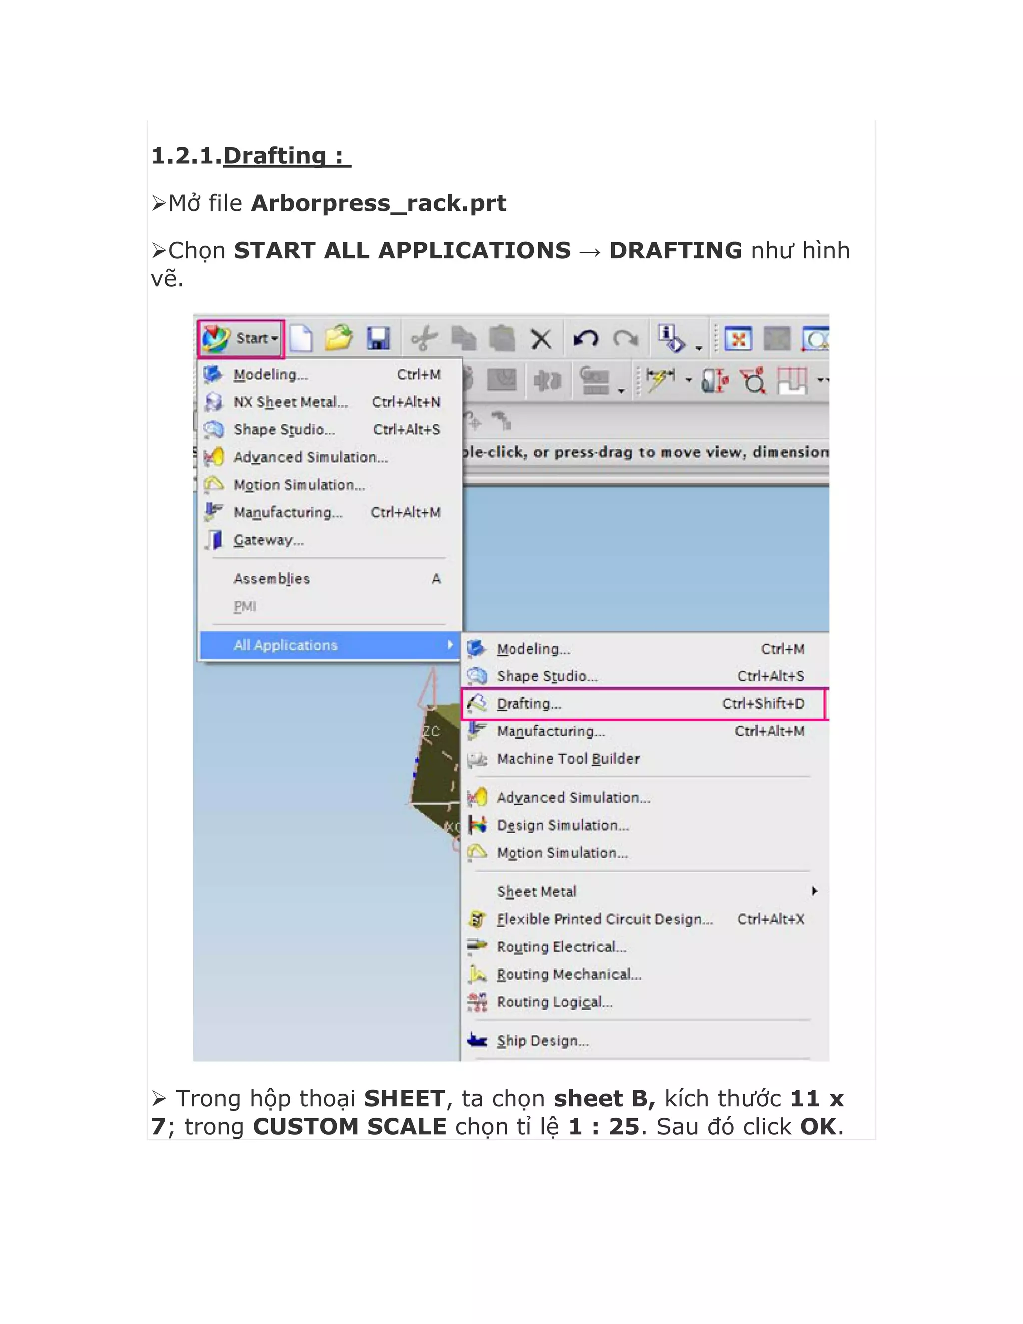Click the Redo arrow icon
This screenshot has height=1324, width=1023.
click(626, 338)
